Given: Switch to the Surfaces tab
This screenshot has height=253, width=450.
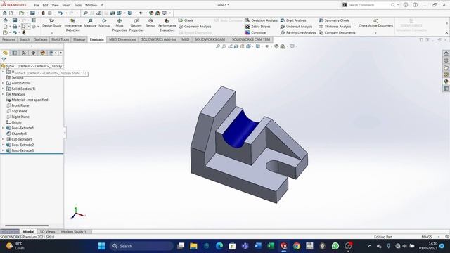Looking at the screenshot, I should click(x=41, y=39).
